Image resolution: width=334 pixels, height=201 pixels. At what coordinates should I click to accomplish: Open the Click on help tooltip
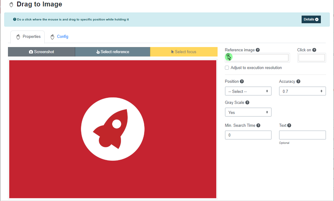tap(314, 50)
